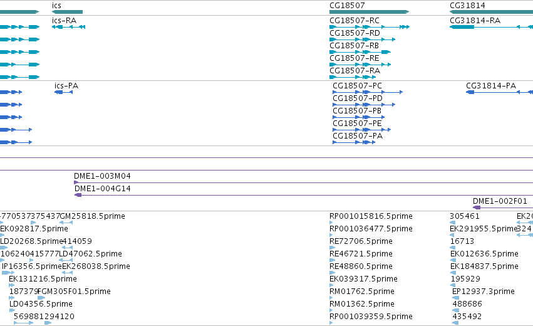This screenshot has height=326, width=533.
Task: Click EST EK268038.5prime
Action: (x=96, y=266)
